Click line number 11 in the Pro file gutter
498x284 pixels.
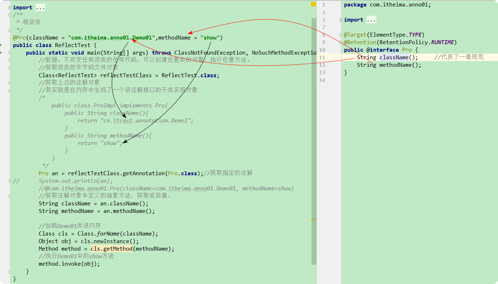coord(322,57)
